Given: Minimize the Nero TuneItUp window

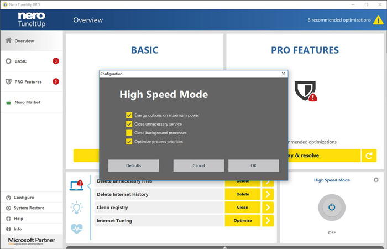Looking at the screenshot, I should (x=353, y=4).
